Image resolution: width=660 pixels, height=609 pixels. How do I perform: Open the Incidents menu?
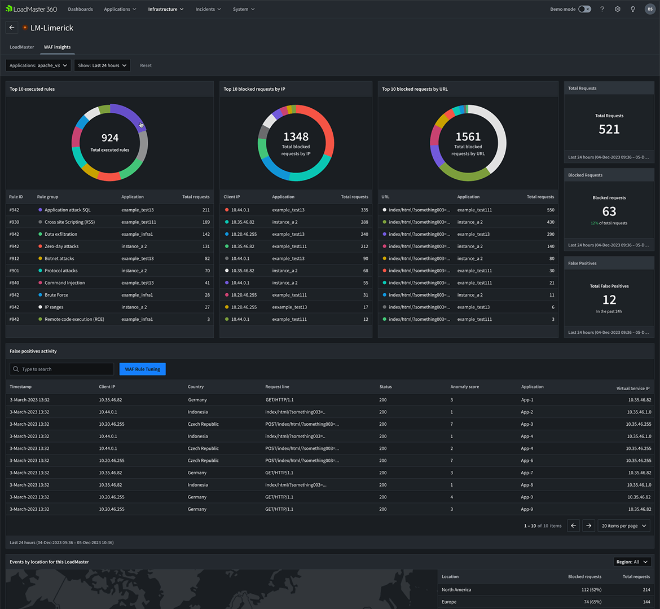coord(208,9)
